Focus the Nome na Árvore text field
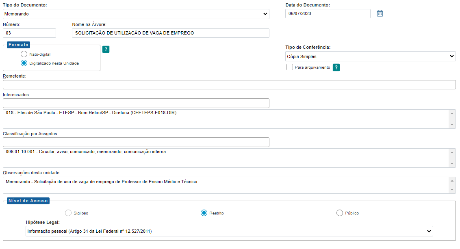The height and width of the screenshot is (249, 460). 170,33
